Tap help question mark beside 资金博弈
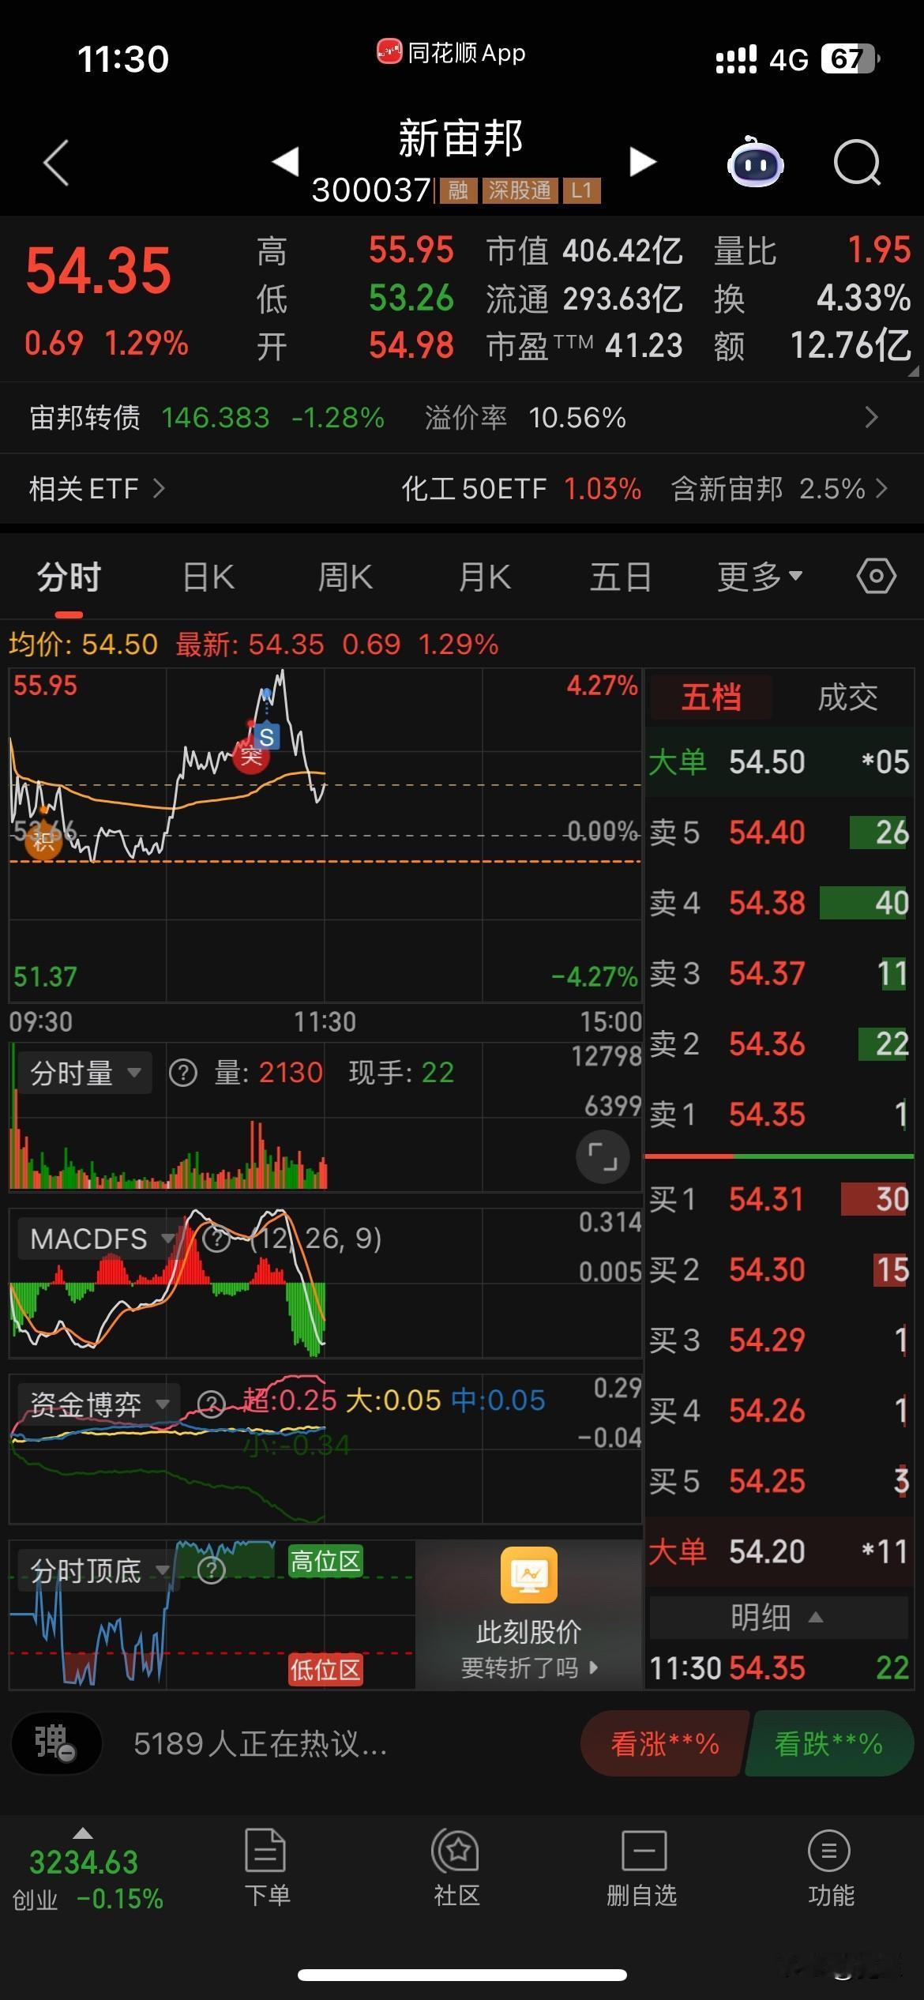Screen dimensions: 924x2000 point(211,1404)
